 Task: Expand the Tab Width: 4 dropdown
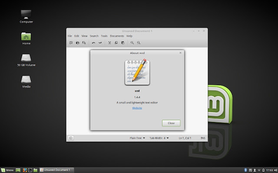(159, 138)
